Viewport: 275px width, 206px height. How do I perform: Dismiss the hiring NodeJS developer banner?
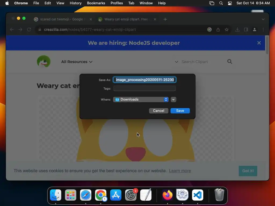click(x=259, y=43)
